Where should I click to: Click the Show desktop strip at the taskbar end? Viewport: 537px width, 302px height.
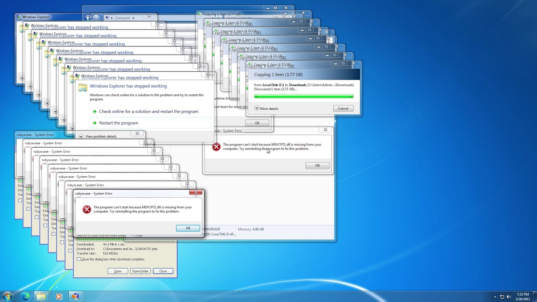click(x=535, y=297)
